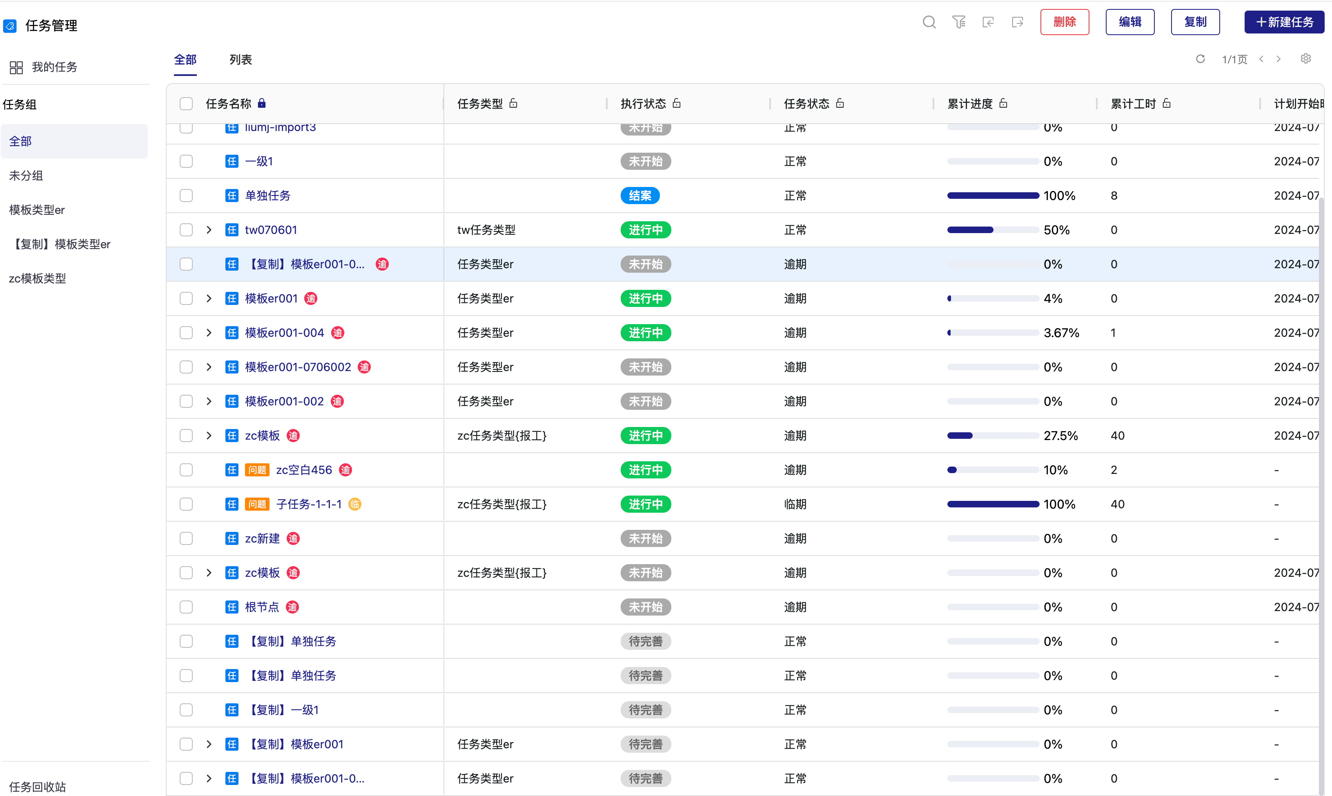Viewport: 1332px width, 796px height.
Task: Expand the 模板er001-004 task row
Action: point(209,333)
